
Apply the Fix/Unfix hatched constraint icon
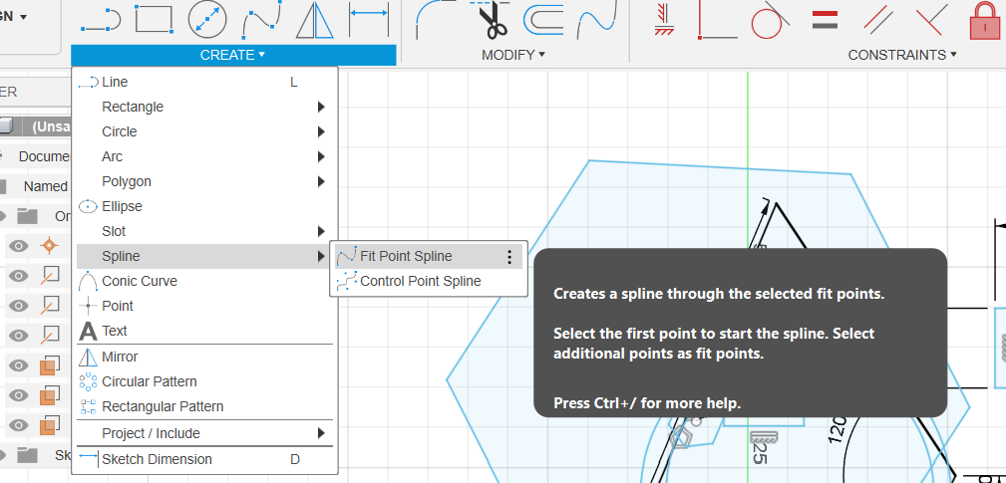click(663, 19)
